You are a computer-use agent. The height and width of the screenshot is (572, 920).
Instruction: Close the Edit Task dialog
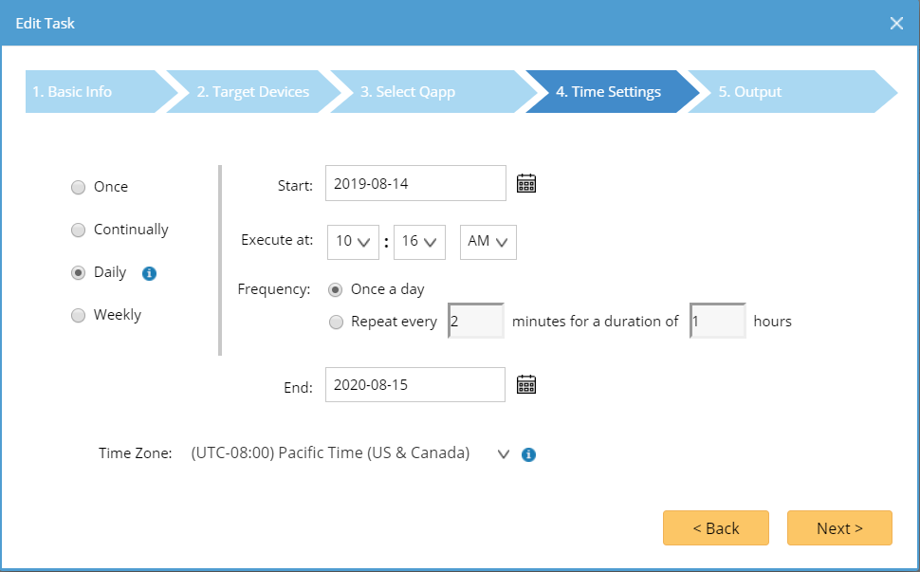tap(896, 24)
